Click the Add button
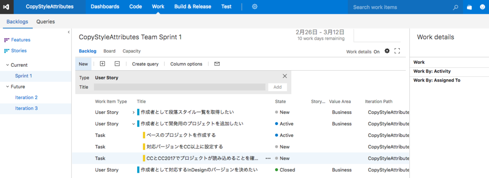The width and height of the screenshot is (489, 178). (x=277, y=87)
